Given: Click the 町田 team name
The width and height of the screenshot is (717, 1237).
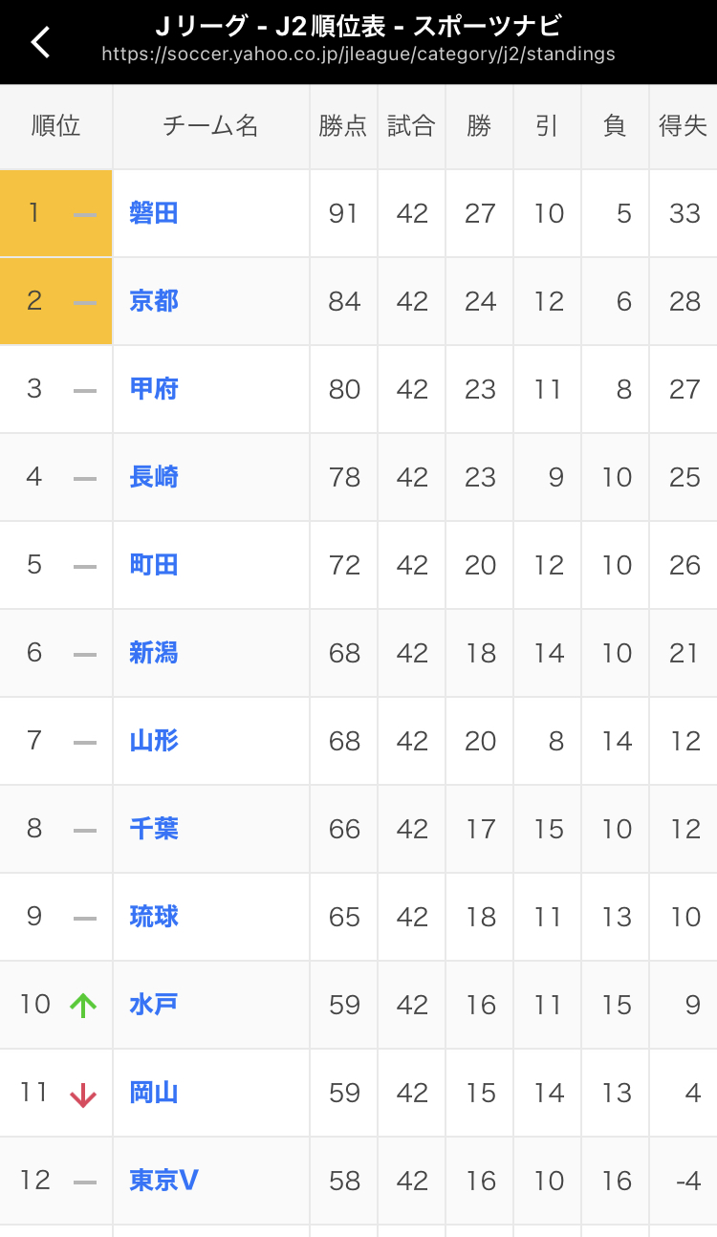Looking at the screenshot, I should click(x=154, y=565).
